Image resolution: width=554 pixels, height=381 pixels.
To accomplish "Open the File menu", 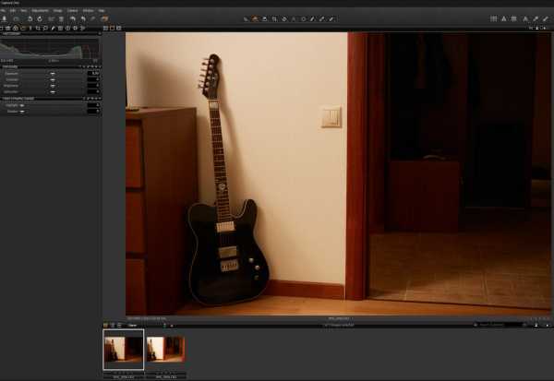I will 3,10.
